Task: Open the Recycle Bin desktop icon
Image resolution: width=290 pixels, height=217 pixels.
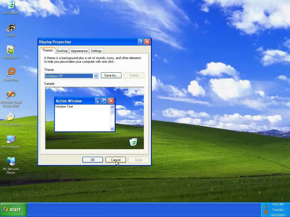Action: point(11,7)
